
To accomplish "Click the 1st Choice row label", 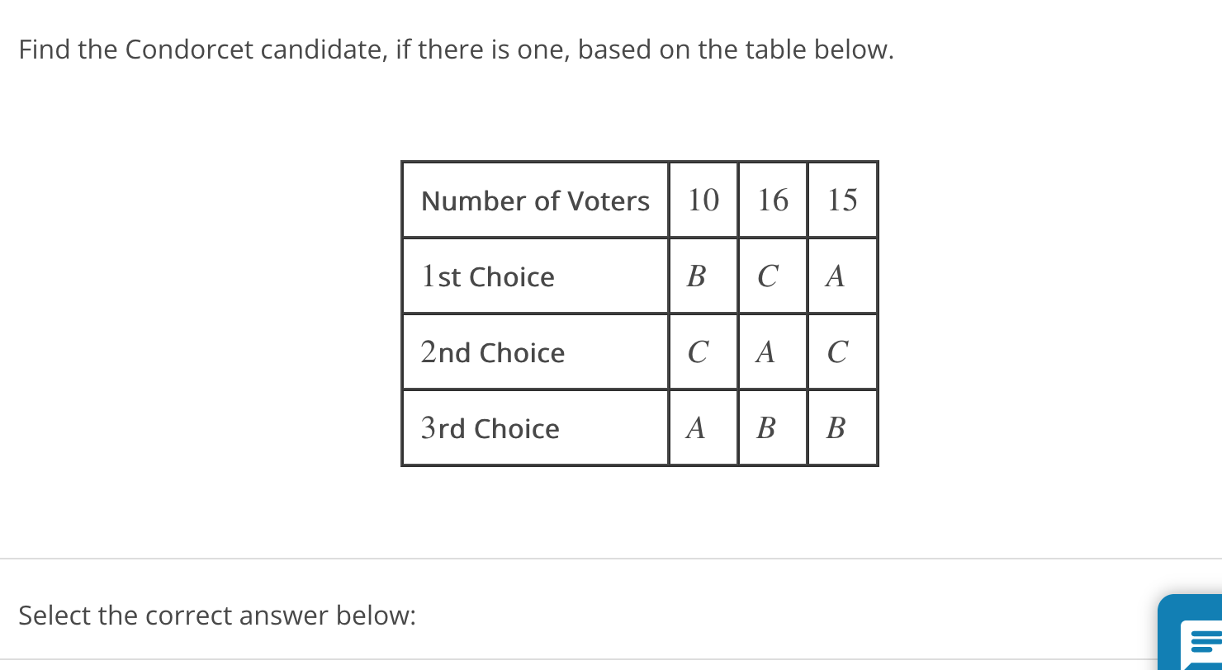I will [x=487, y=276].
